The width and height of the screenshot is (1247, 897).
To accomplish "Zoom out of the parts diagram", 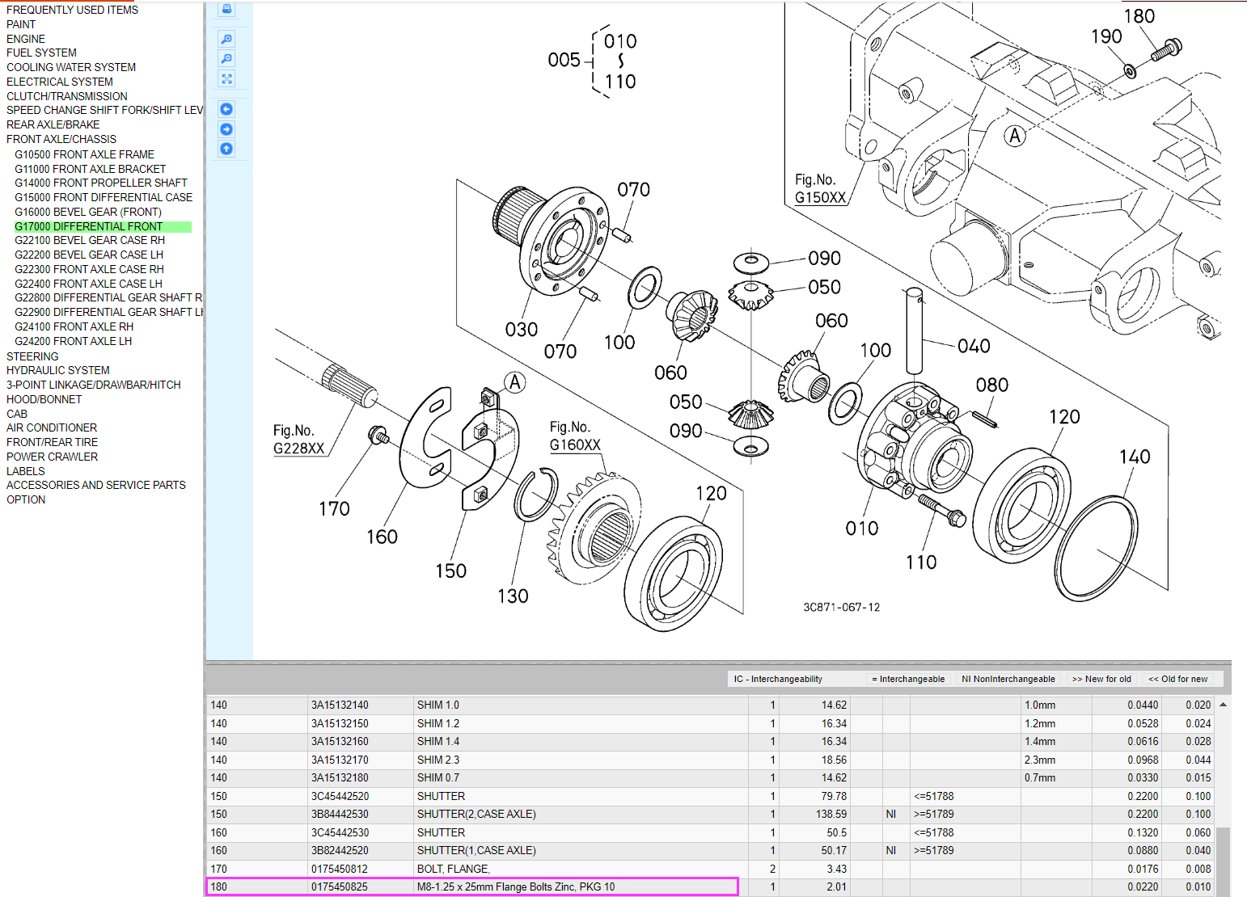I will tap(226, 59).
